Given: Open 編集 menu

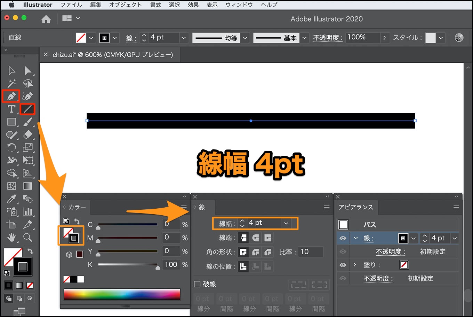Looking at the screenshot, I should [96, 5].
